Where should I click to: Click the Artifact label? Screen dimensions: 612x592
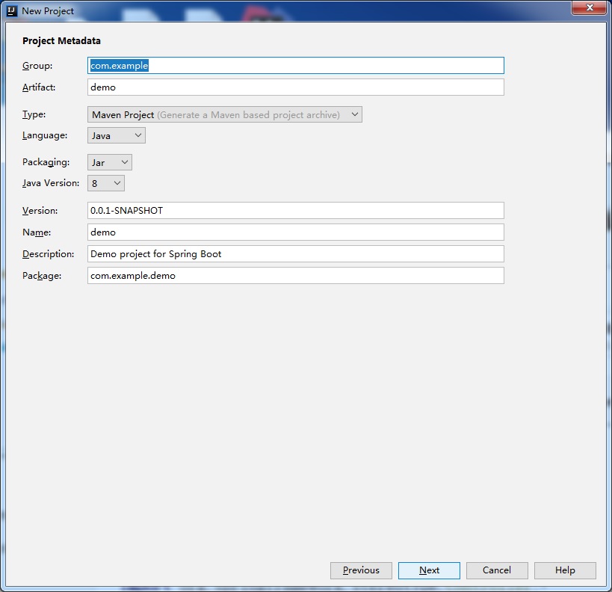(x=39, y=87)
